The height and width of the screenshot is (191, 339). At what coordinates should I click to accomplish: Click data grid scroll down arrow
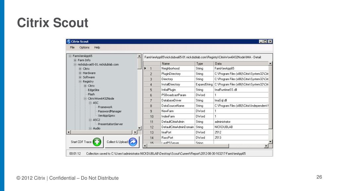270,142
